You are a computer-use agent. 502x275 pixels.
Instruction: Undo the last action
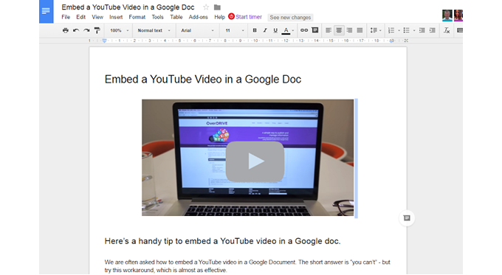click(x=76, y=30)
